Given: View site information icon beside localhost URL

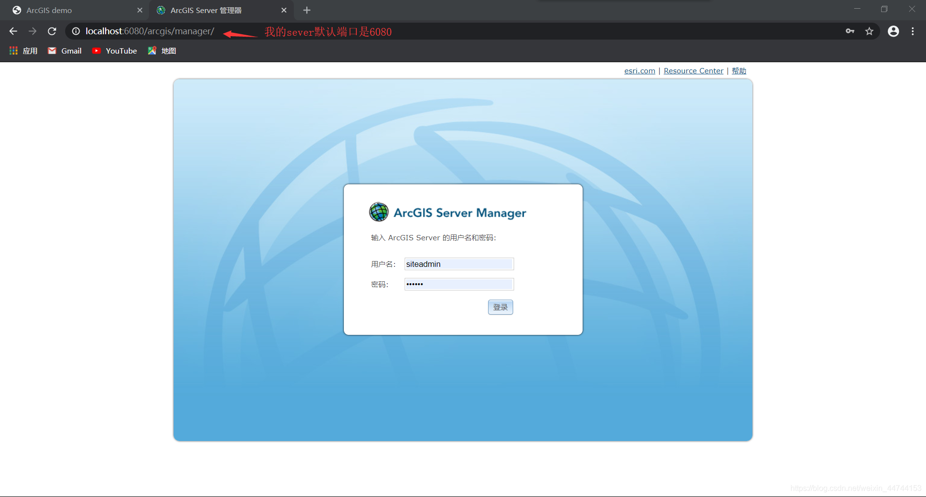Looking at the screenshot, I should tap(76, 31).
